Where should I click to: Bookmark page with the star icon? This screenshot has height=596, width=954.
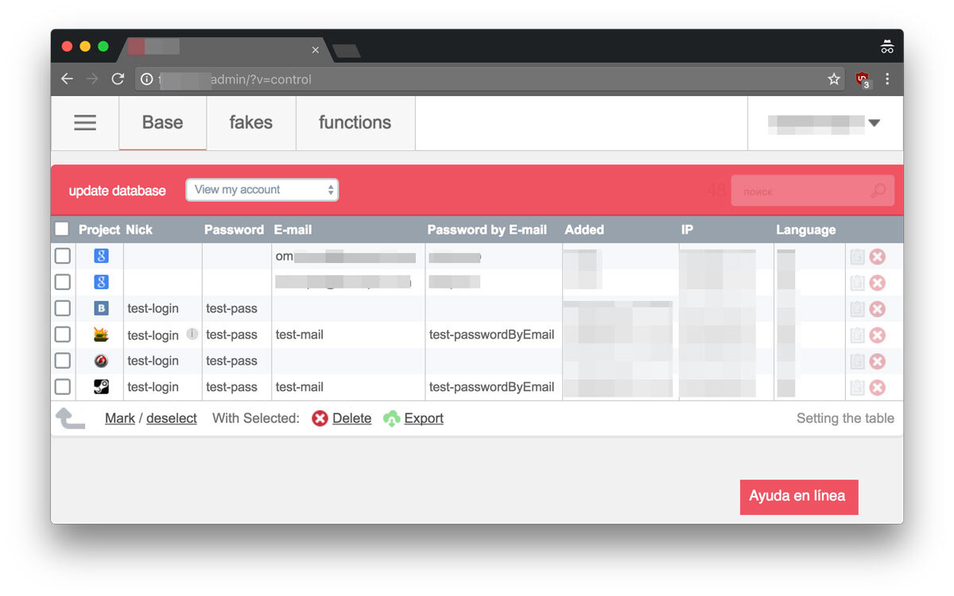[833, 79]
